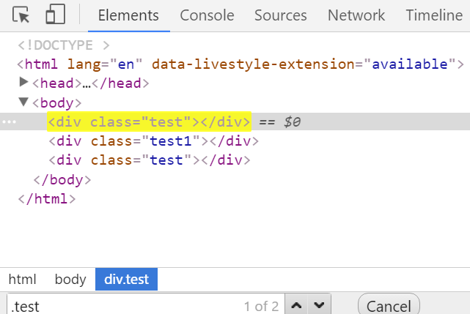Open the Timeline tab

coord(434,15)
